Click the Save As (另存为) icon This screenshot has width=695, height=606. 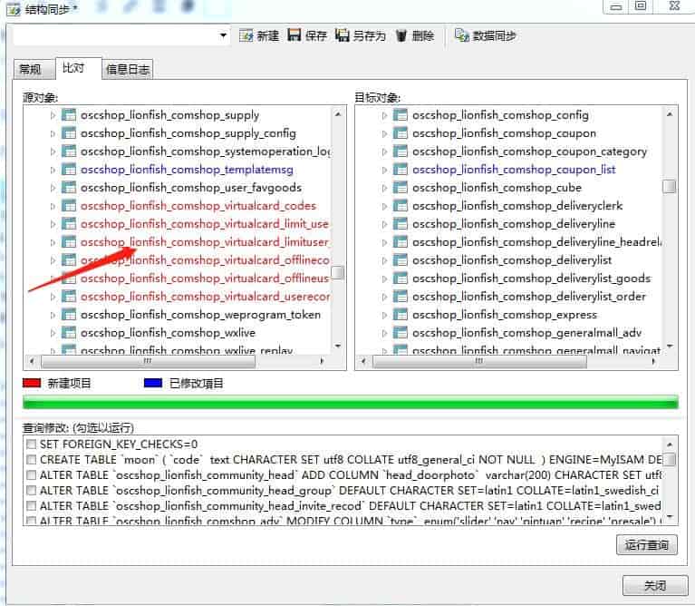[x=342, y=35]
